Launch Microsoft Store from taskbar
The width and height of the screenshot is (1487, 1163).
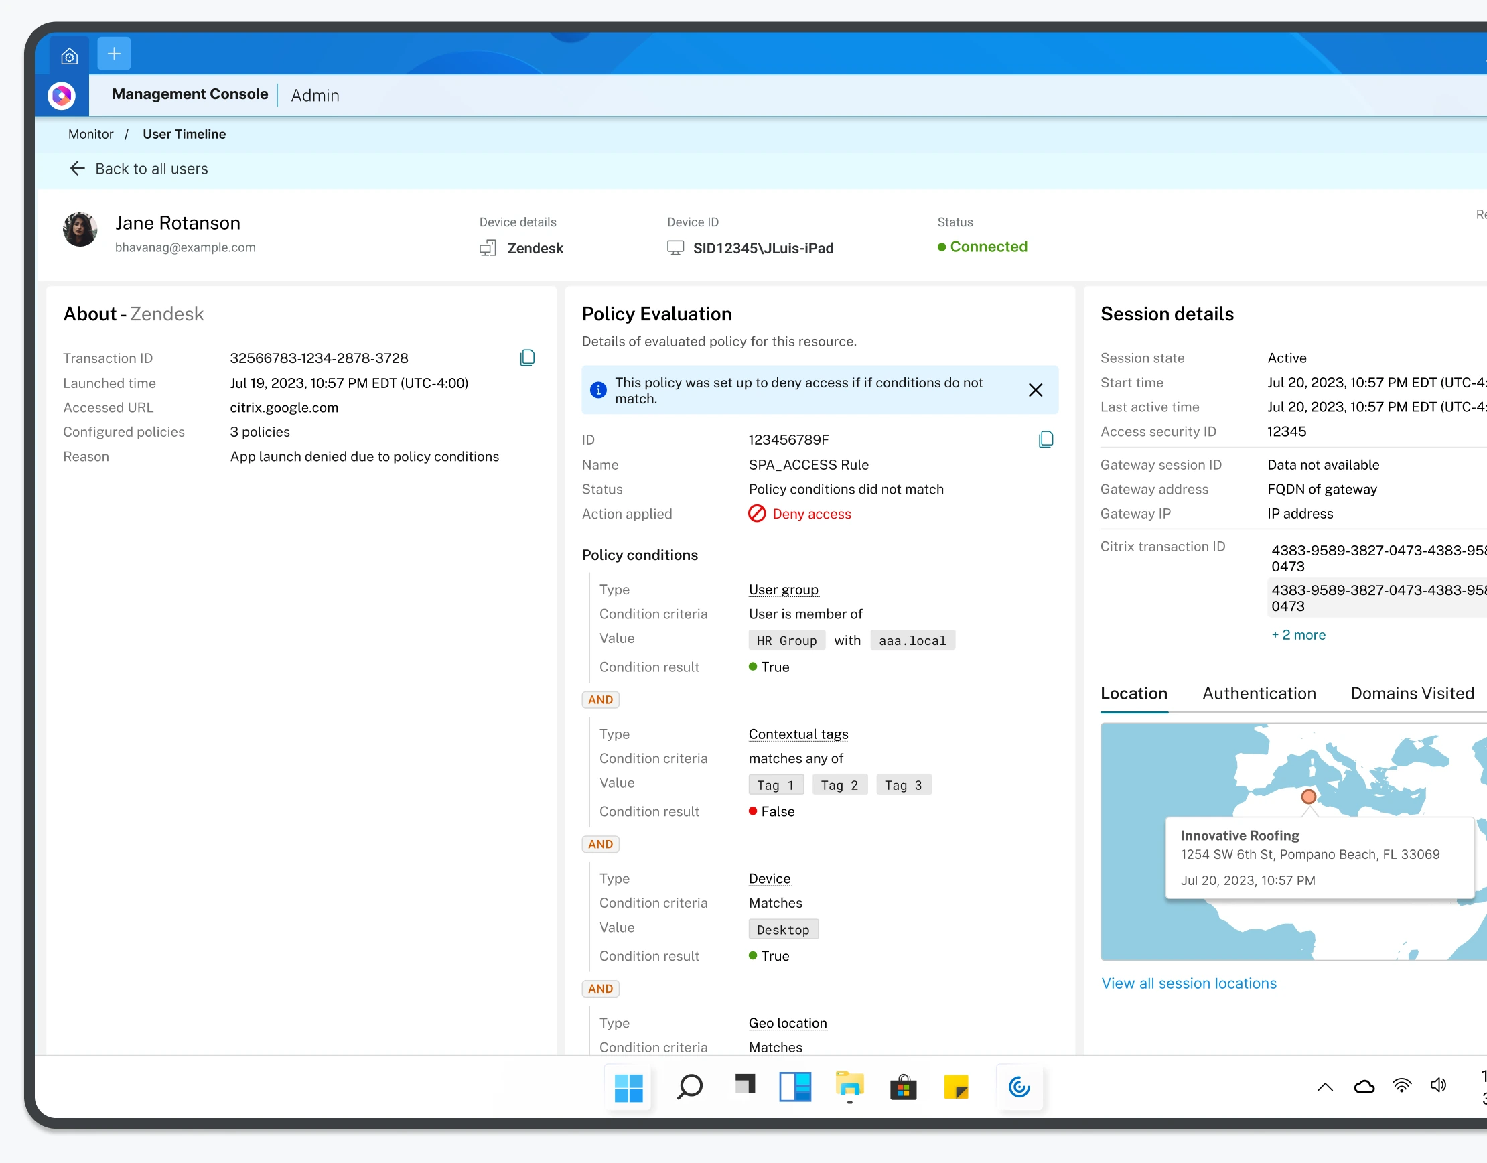(x=903, y=1087)
